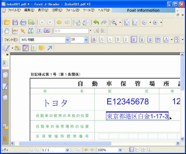Open the font name dropdown MS 明朝
Viewport: 186px width, 154px height.
tap(67, 40)
